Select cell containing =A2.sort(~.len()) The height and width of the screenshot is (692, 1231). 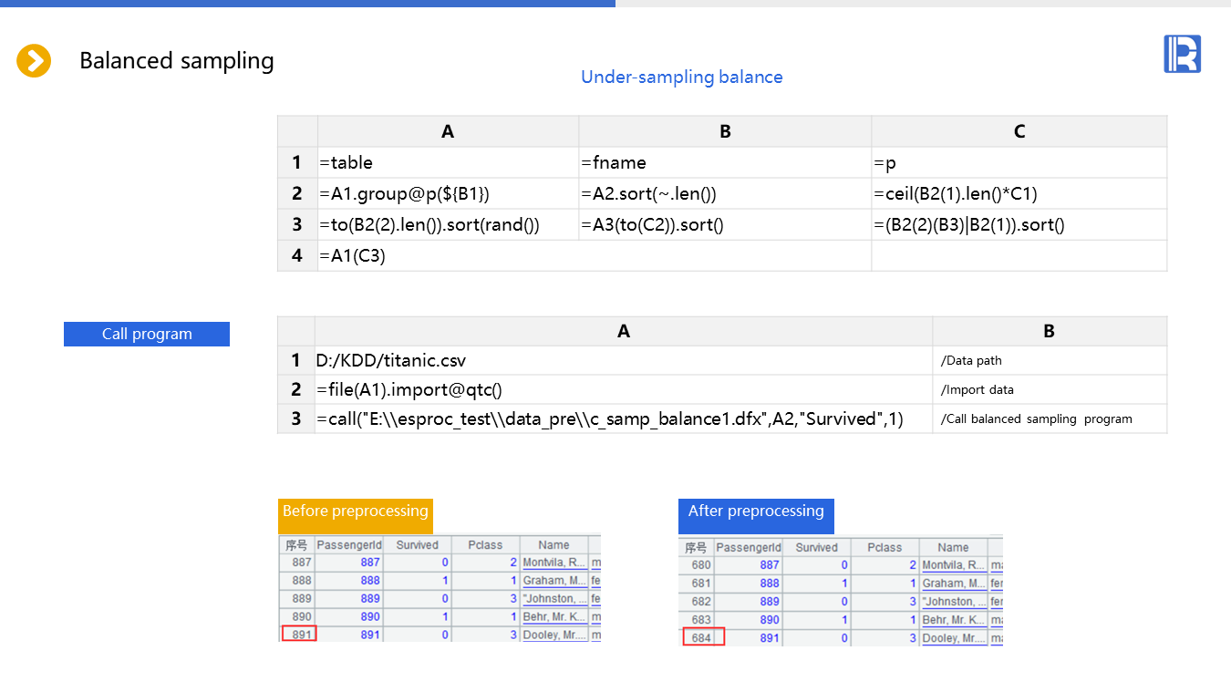(x=725, y=193)
